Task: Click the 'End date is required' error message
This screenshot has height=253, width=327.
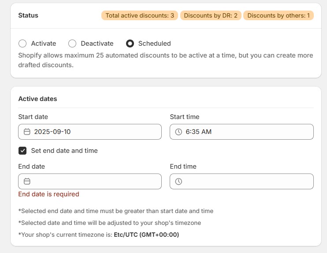Action: click(48, 194)
